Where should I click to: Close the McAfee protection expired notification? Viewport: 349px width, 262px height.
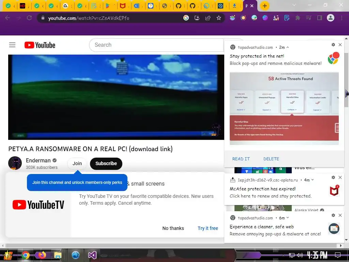point(340,177)
